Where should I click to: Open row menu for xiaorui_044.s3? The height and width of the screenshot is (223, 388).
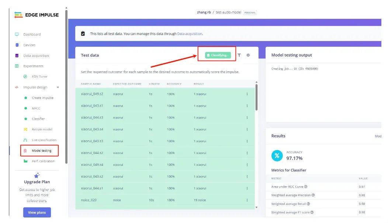[x=247, y=118]
